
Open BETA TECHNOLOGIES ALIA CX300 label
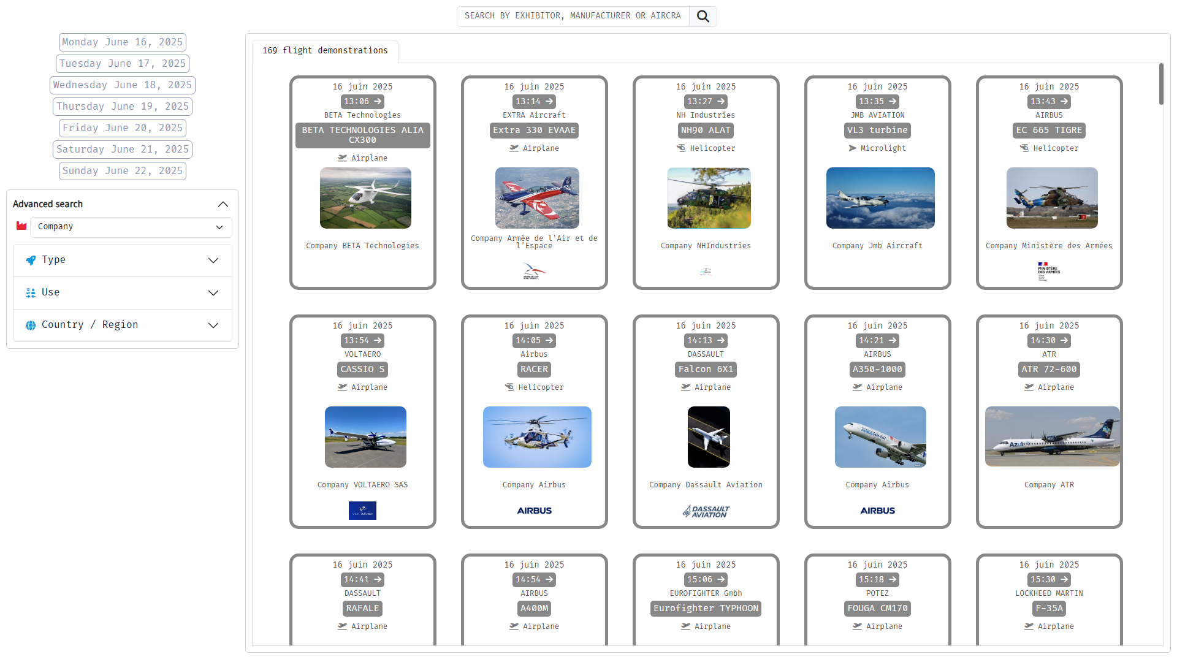(362, 135)
